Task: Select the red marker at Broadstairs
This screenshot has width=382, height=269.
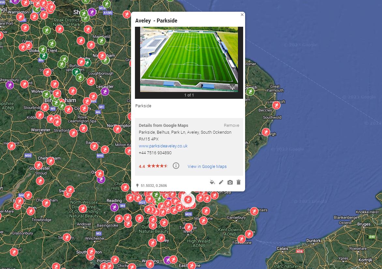Action: pos(254,211)
